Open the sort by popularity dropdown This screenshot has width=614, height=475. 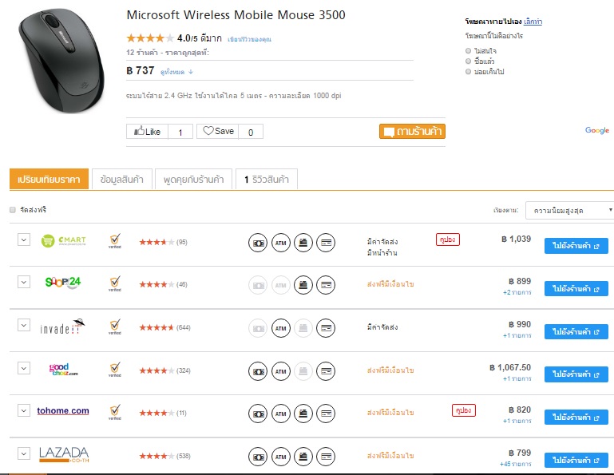[570, 211]
